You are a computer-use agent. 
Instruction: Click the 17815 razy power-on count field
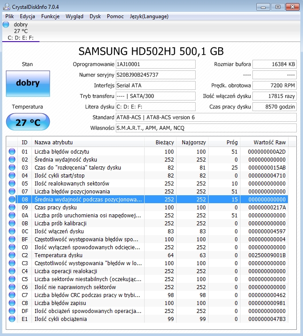(275, 96)
